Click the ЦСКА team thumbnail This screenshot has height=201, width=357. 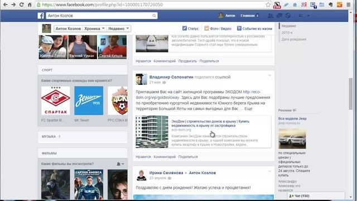(x=118, y=100)
